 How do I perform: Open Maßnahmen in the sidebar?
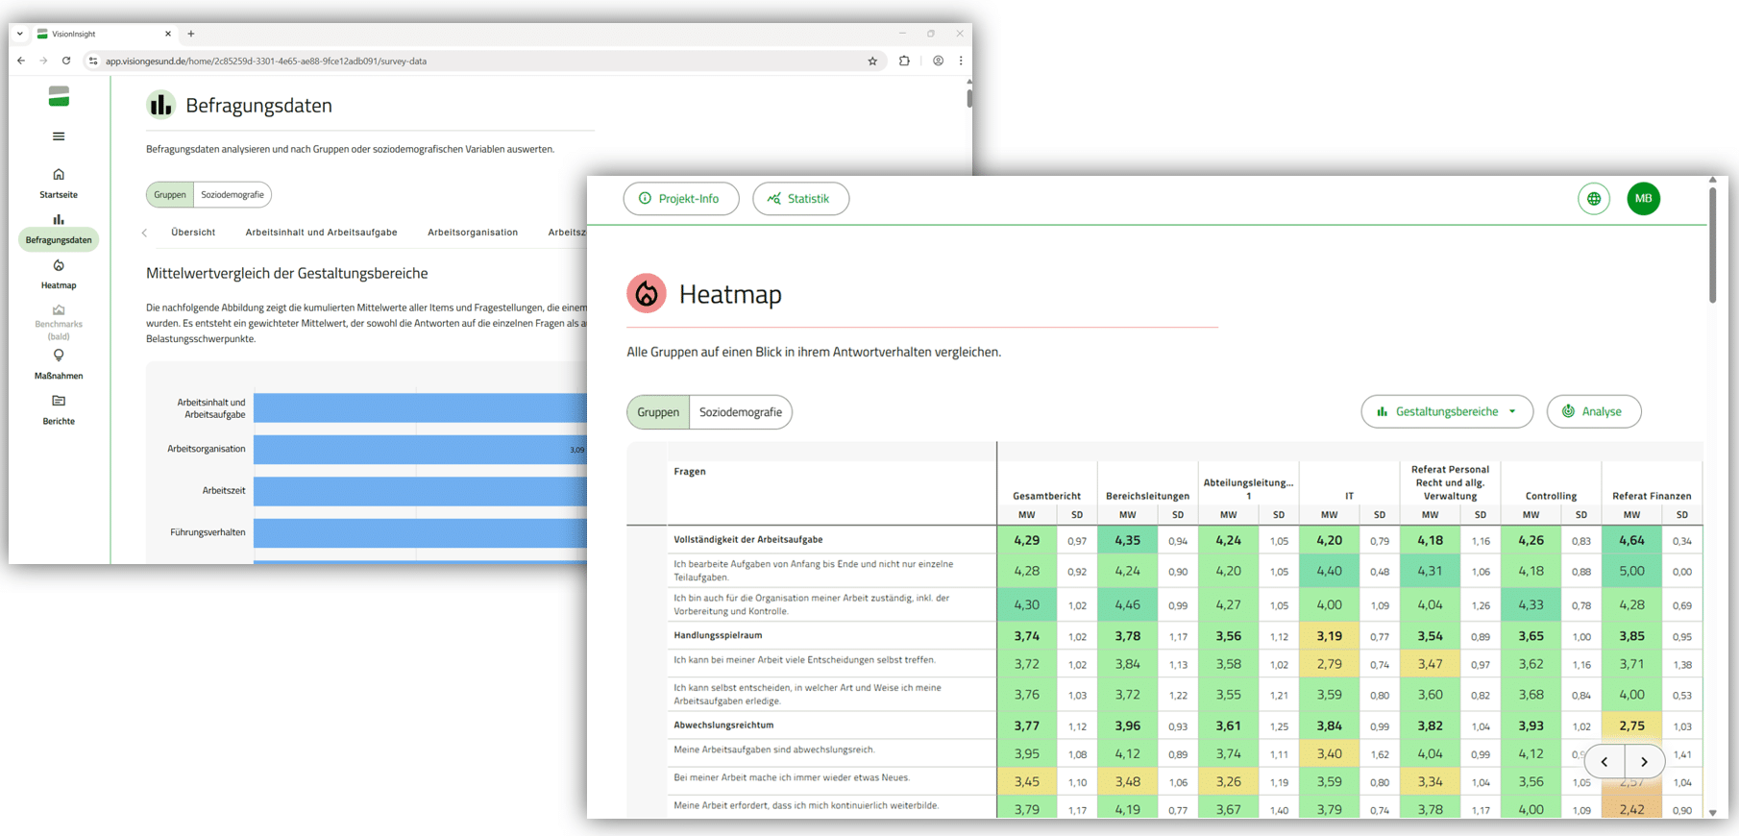59,364
